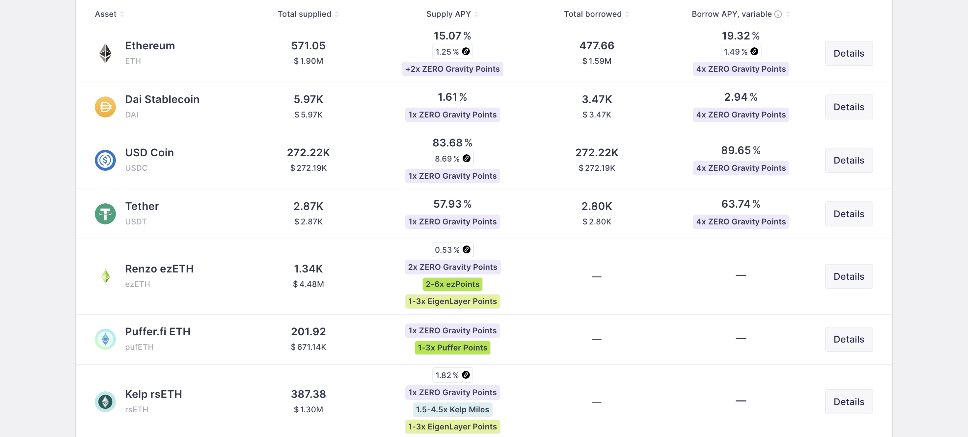The width and height of the screenshot is (968, 437).
Task: Open Details for Puffer.fi ETH
Action: (849, 339)
